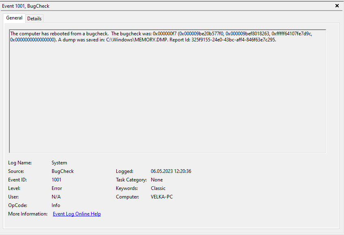Click the Logged date 06.05.2023 12:20:36
This screenshot has width=344, height=235.
click(171, 171)
